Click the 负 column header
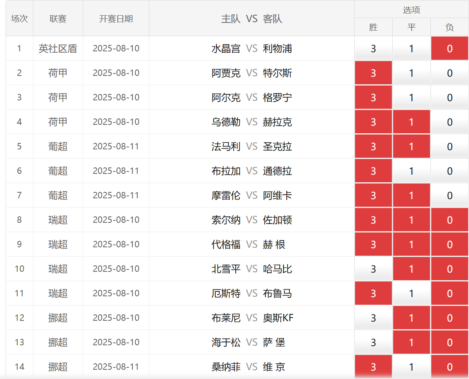 (x=450, y=27)
